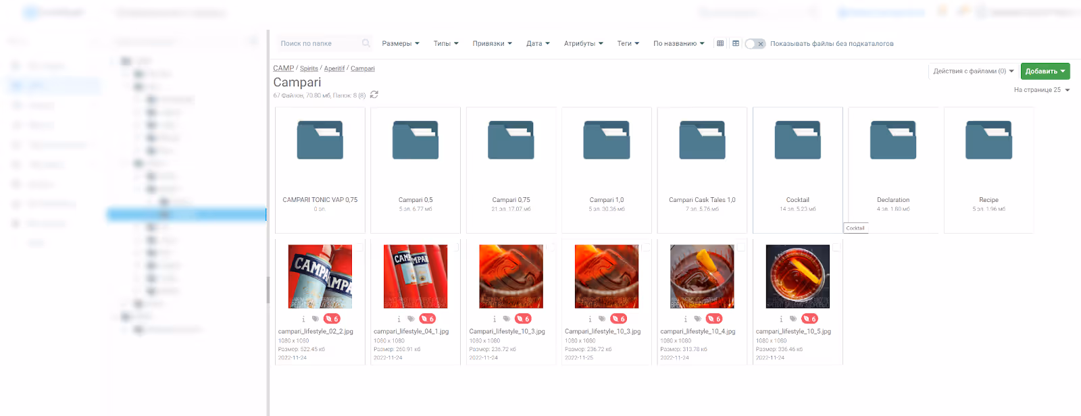Show info for campari_lifestyle_02_2.jpg
This screenshot has width=1081, height=416.
click(303, 319)
